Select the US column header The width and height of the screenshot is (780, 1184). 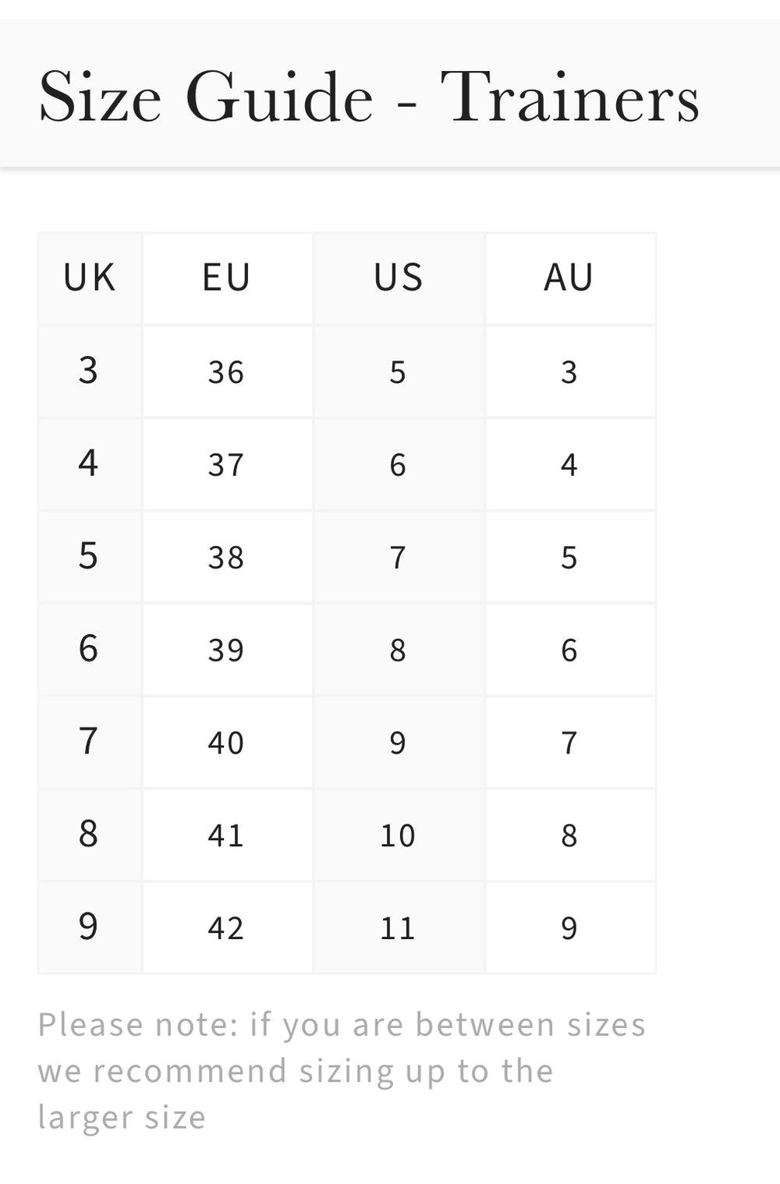click(x=399, y=278)
